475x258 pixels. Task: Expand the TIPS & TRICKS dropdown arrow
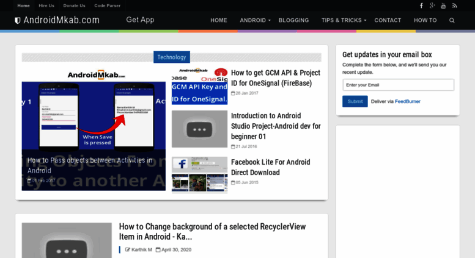(365, 20)
